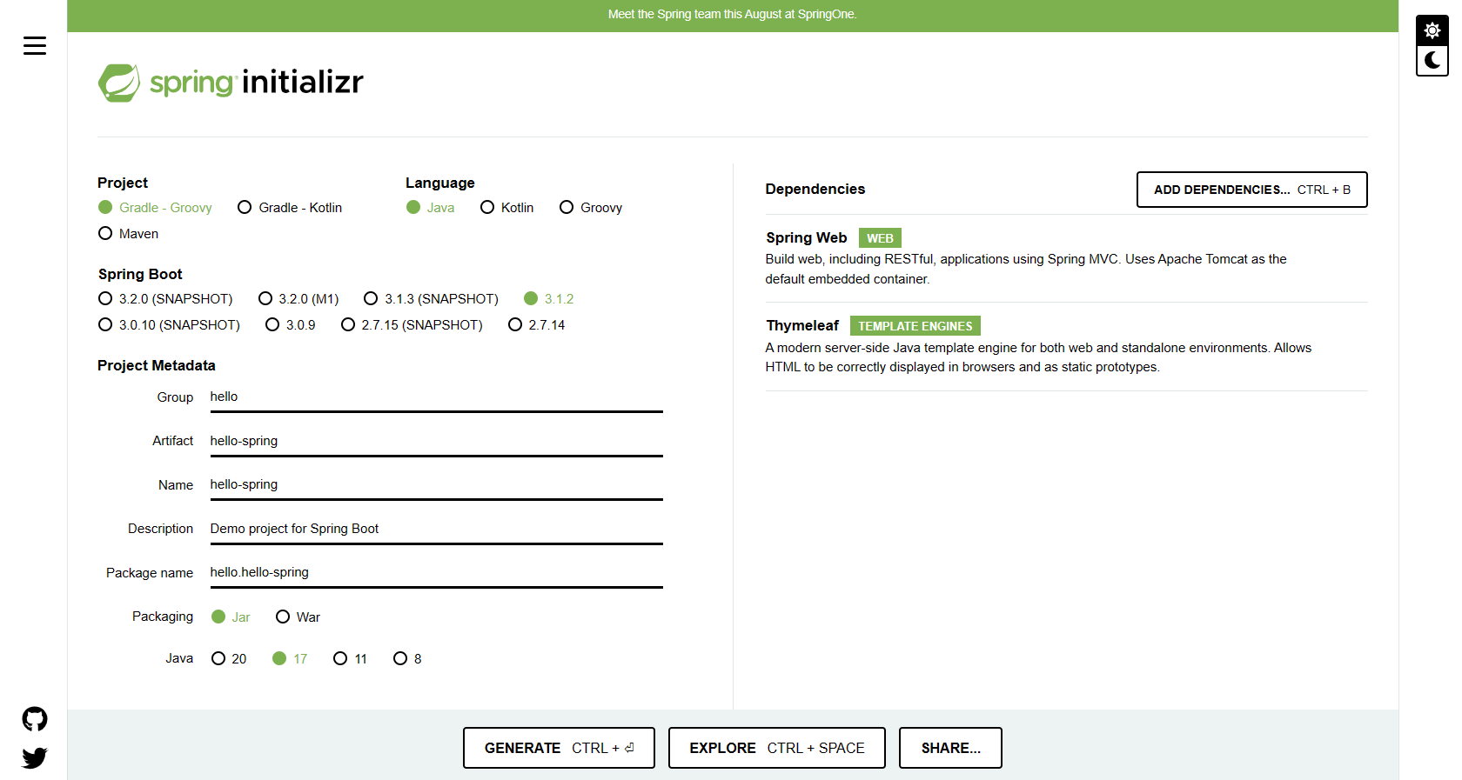Open the Twitter link icon
1462x780 pixels.
[x=35, y=758]
